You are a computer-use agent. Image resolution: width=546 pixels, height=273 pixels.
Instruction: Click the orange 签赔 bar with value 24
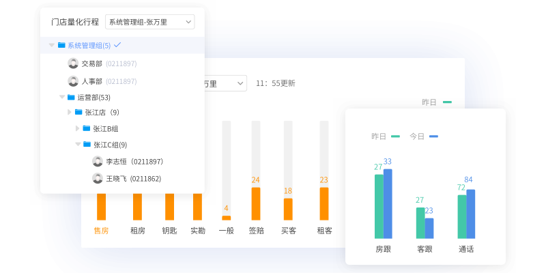[x=256, y=203]
